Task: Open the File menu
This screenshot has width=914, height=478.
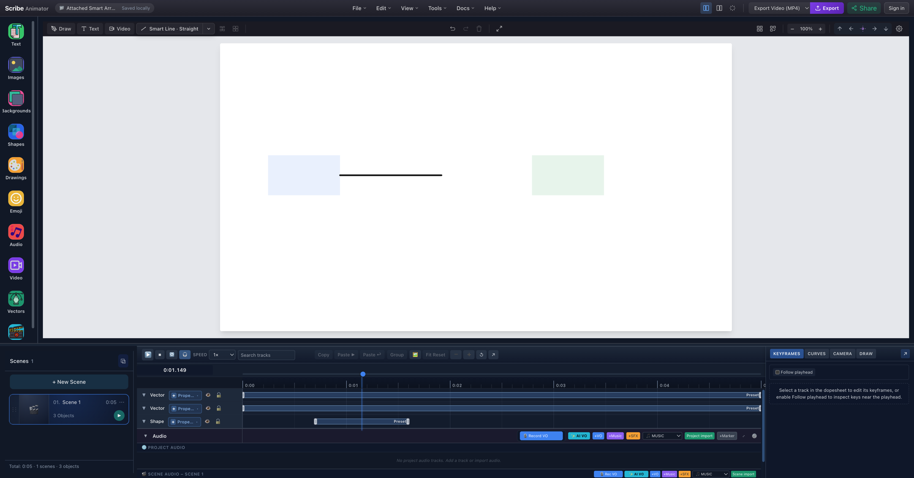Action: click(359, 8)
